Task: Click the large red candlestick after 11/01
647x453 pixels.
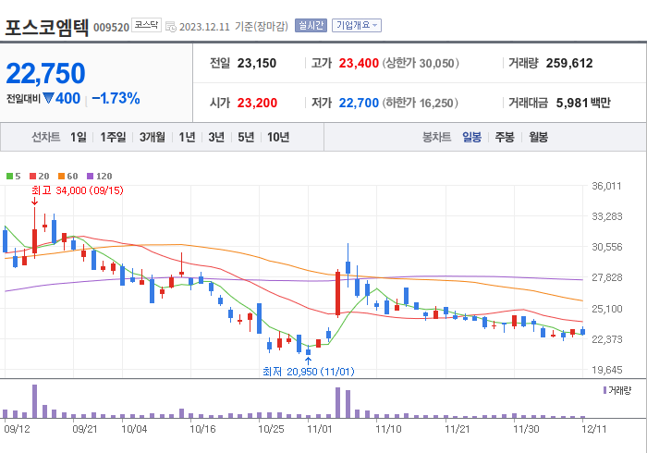Action: coord(338,294)
